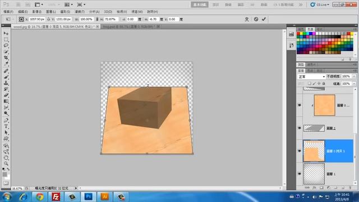Open the screen mode dropdown
This screenshot has width=359, height=202.
[x=81, y=4]
